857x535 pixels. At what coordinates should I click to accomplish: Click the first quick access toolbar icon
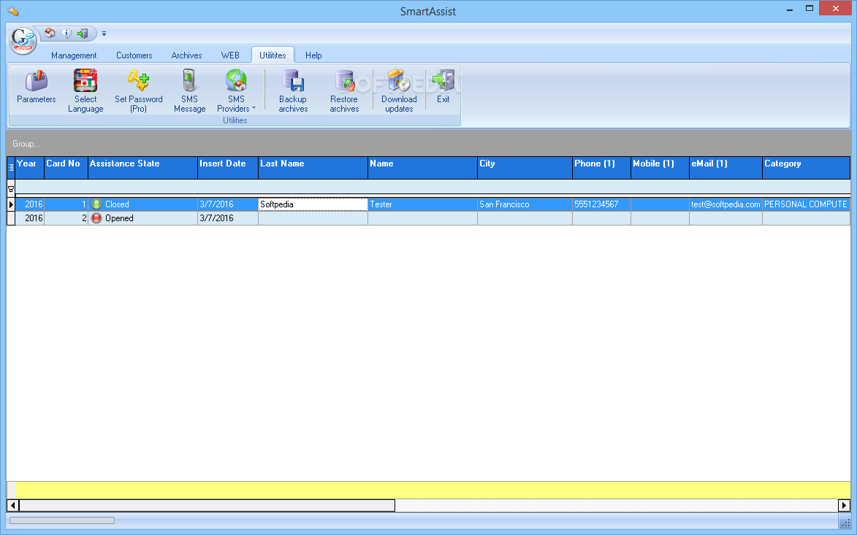pyautogui.click(x=50, y=34)
